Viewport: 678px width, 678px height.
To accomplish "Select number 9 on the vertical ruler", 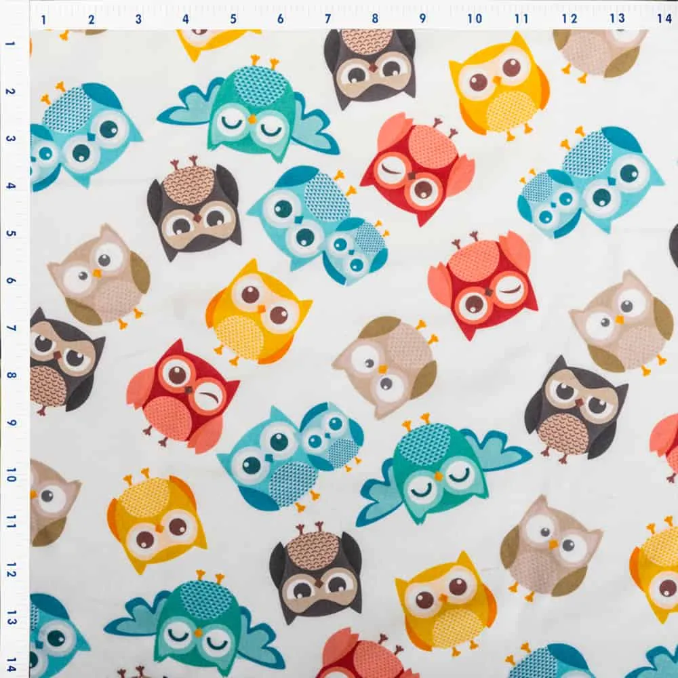I will click(x=12, y=422).
